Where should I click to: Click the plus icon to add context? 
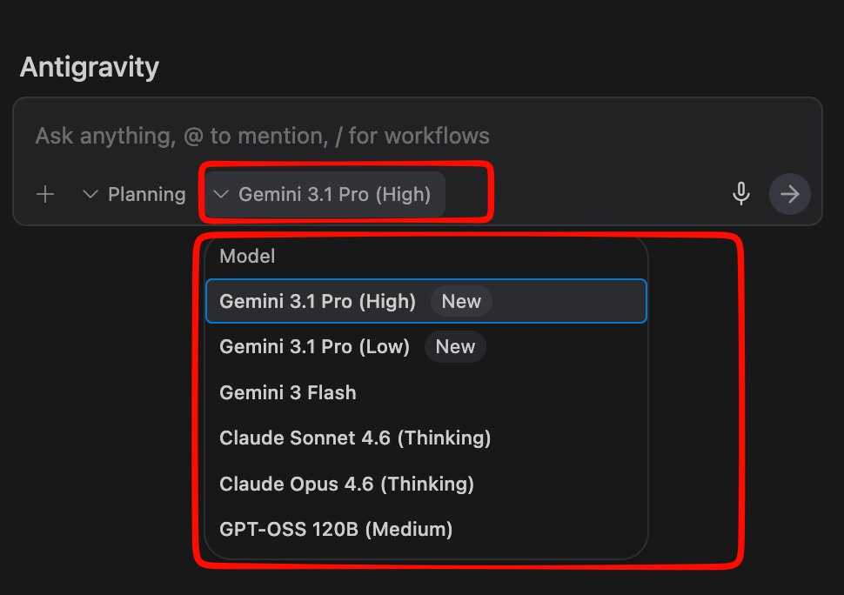(45, 194)
